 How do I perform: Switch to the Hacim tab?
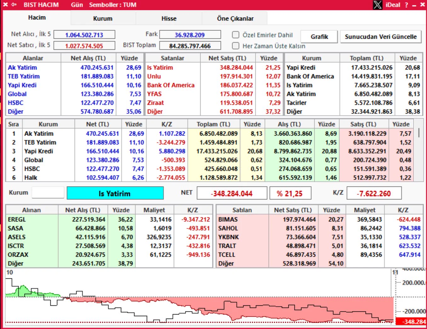pyautogui.click(x=37, y=18)
